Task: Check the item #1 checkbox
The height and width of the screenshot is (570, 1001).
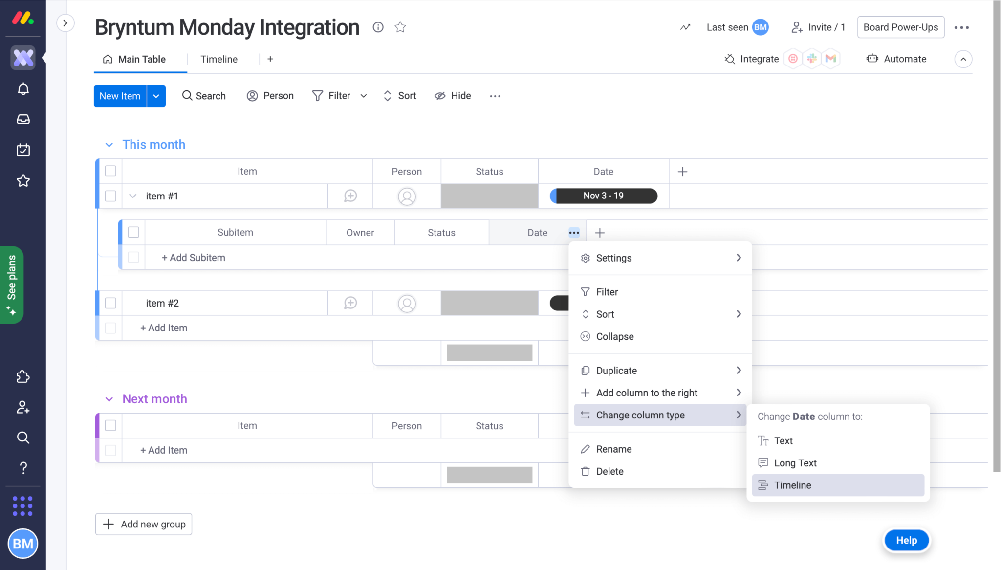Action: pyautogui.click(x=110, y=196)
